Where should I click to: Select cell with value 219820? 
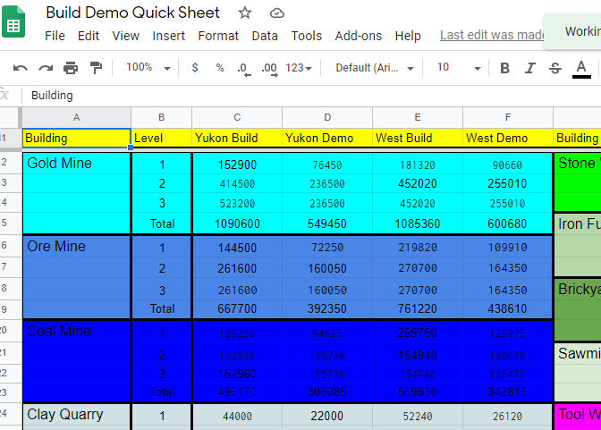(x=418, y=248)
